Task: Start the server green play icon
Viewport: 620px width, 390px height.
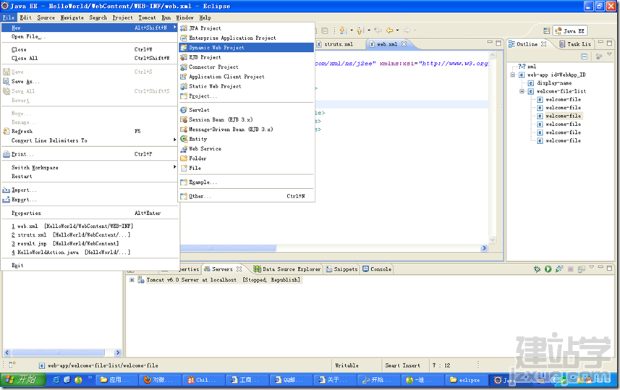Action: click(548, 269)
